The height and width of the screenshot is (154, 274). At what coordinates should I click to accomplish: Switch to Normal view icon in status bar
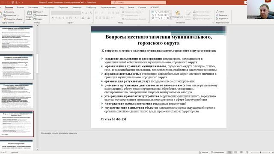point(229,152)
